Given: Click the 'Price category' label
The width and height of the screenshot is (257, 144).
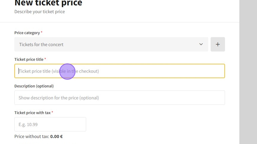Looking at the screenshot, I should point(27,33).
